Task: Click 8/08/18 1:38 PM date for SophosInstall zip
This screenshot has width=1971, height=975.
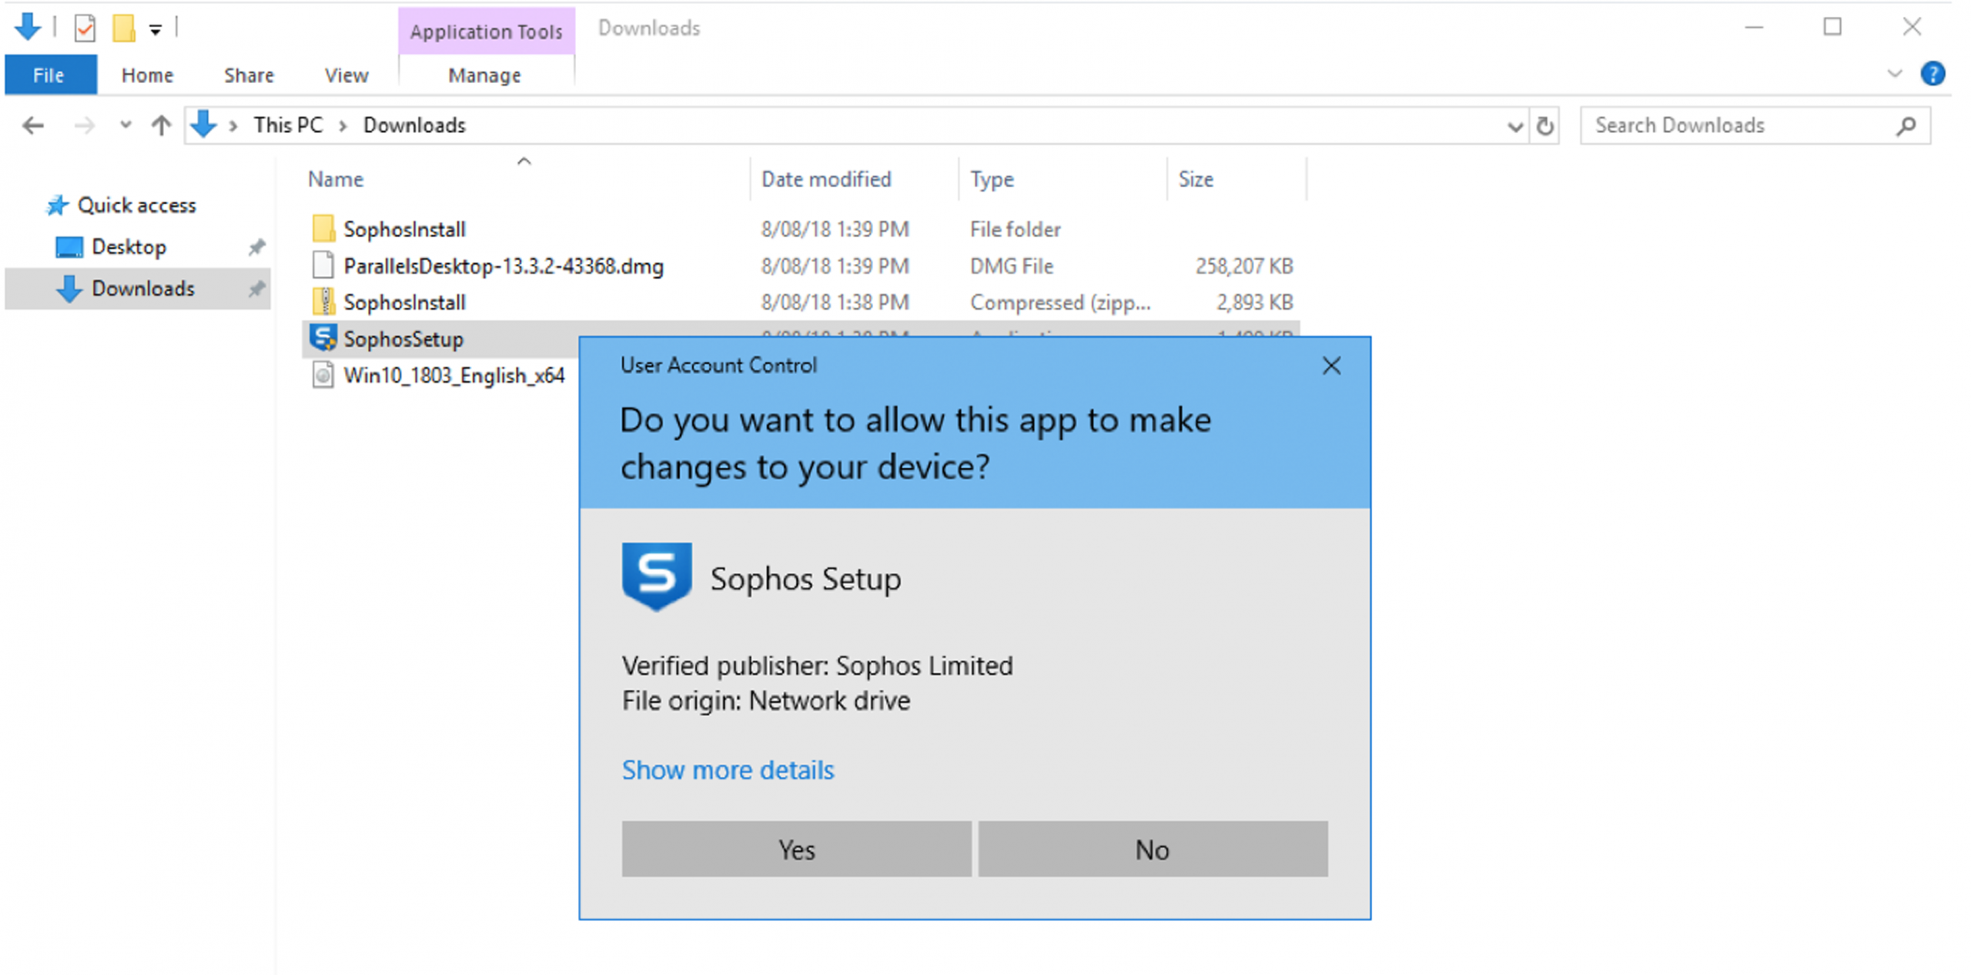Action: (x=835, y=302)
